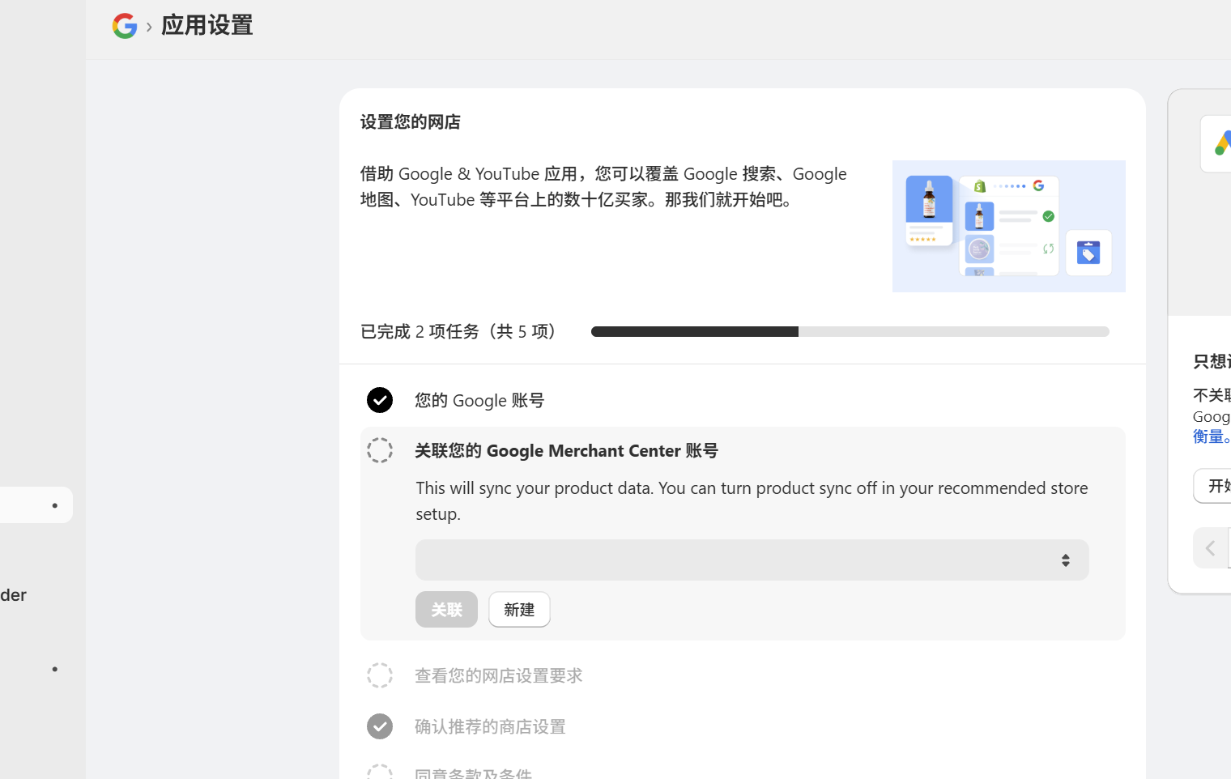Expand the 确认推荐的商店设置 step
This screenshot has width=1231, height=779.
point(490,726)
